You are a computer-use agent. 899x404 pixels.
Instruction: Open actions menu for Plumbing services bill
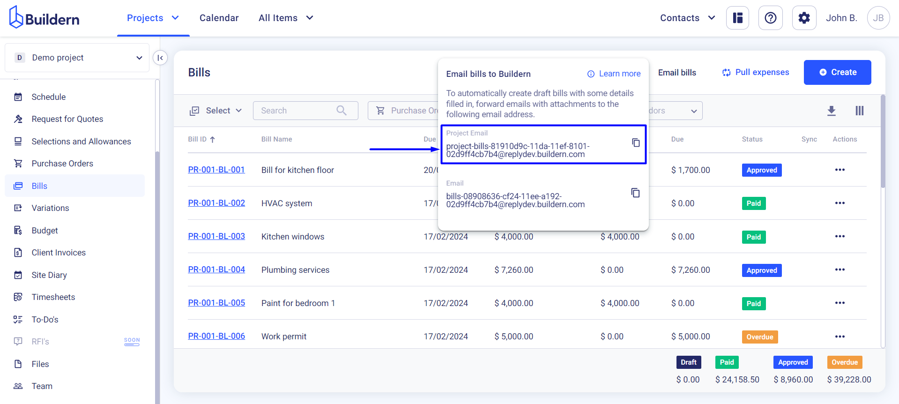coord(840,269)
